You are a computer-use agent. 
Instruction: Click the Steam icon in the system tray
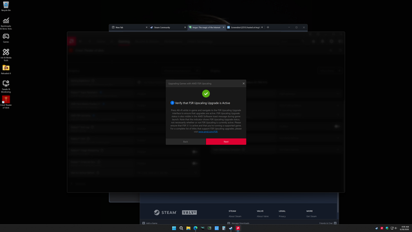click(377, 228)
